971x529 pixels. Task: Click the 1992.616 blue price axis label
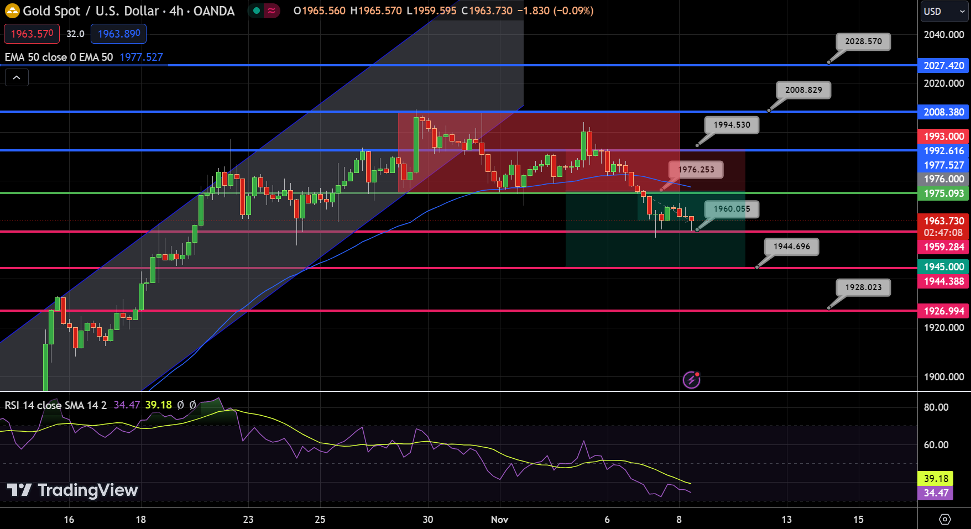point(943,150)
